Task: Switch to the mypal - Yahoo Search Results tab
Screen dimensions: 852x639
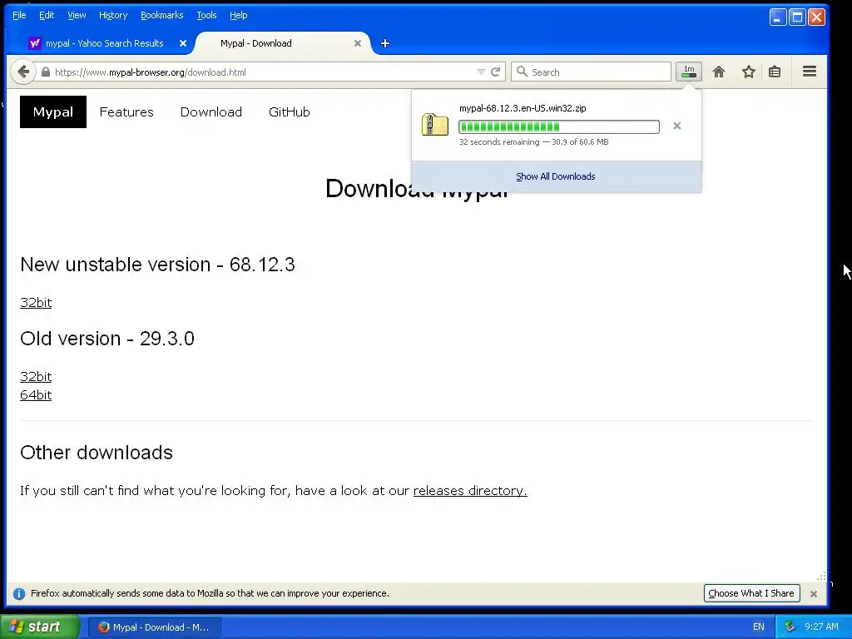Action: (x=105, y=43)
